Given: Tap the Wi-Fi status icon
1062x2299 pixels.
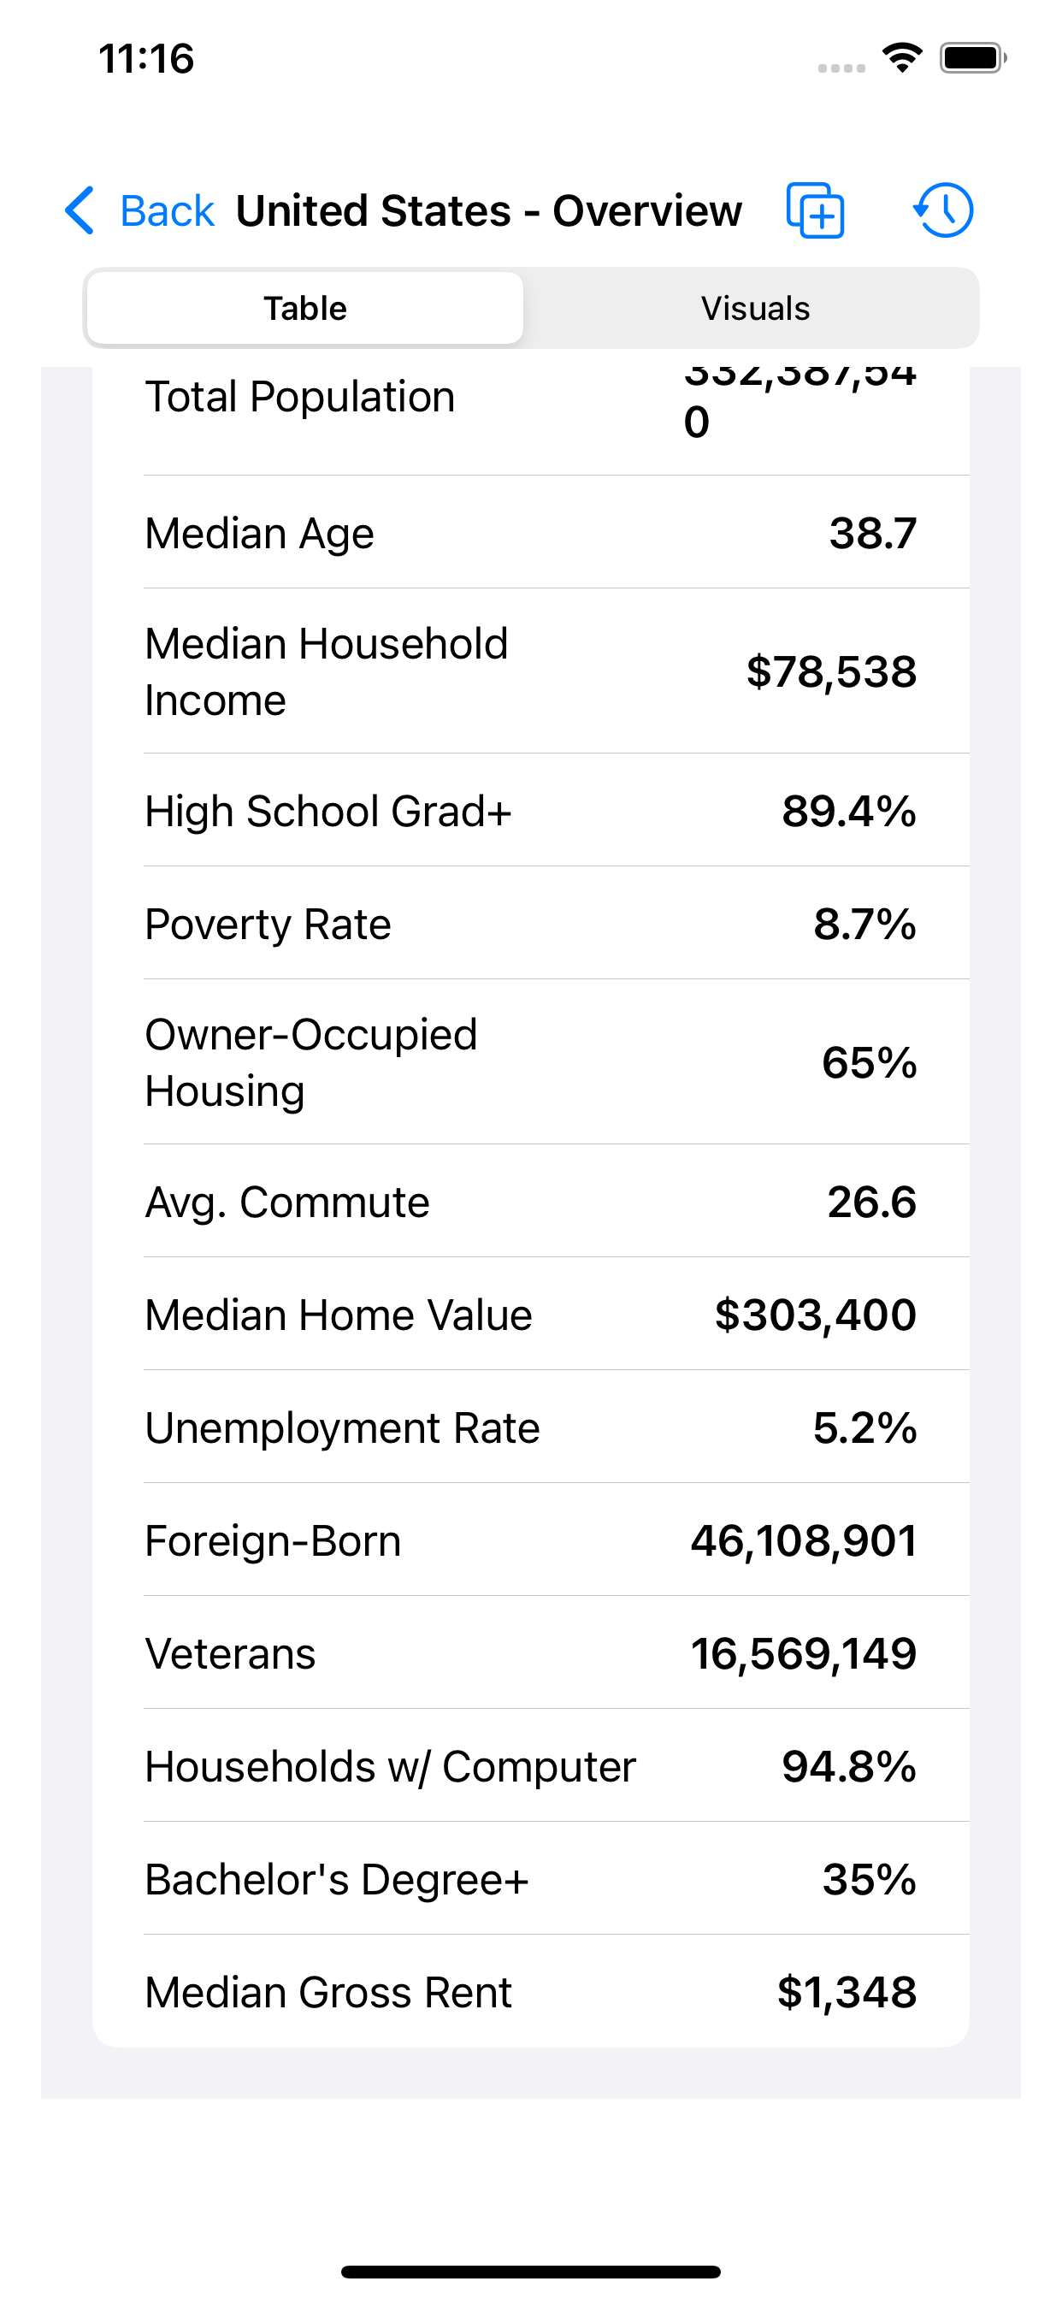Looking at the screenshot, I should [x=902, y=59].
